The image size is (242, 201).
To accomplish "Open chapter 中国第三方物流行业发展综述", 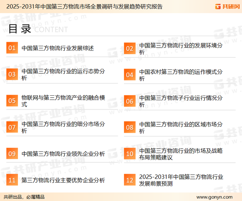I will 57,48.
